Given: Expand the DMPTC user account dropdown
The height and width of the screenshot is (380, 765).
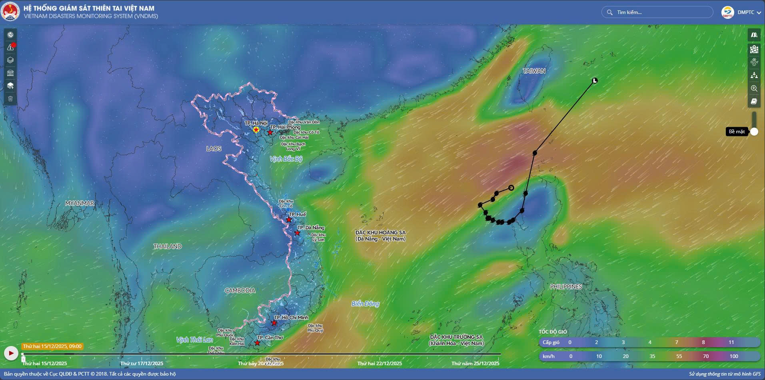Looking at the screenshot, I should point(758,12).
